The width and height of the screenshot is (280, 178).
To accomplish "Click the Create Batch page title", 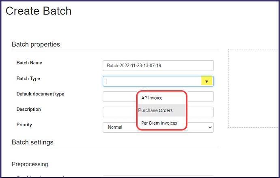I will click(x=39, y=11).
